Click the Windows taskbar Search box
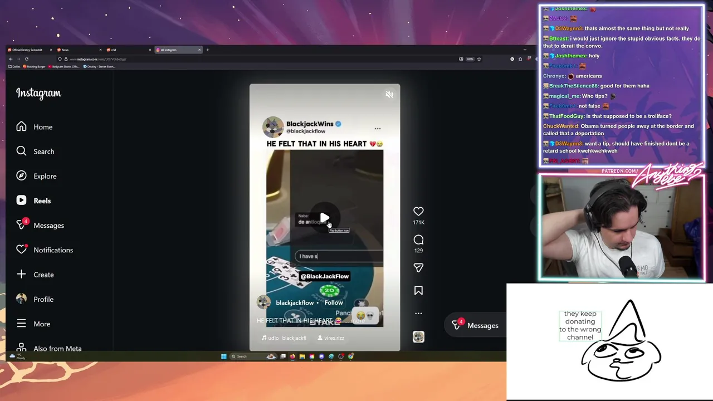Screen dimensions: 713x401 [253, 356]
